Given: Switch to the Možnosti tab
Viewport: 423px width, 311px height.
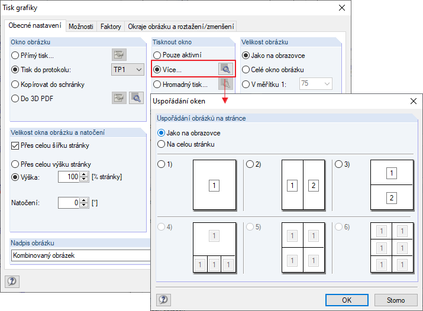Looking at the screenshot, I should pos(80,27).
